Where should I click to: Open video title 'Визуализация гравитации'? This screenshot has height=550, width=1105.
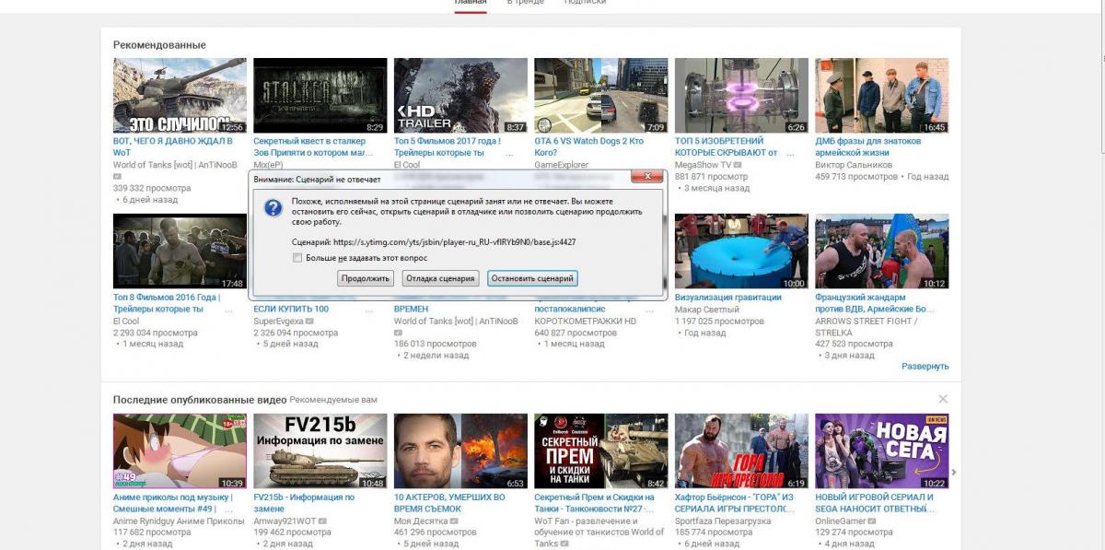click(x=727, y=298)
